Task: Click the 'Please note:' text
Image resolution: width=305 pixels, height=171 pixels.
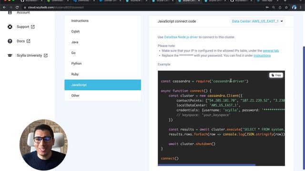Action: [166, 46]
